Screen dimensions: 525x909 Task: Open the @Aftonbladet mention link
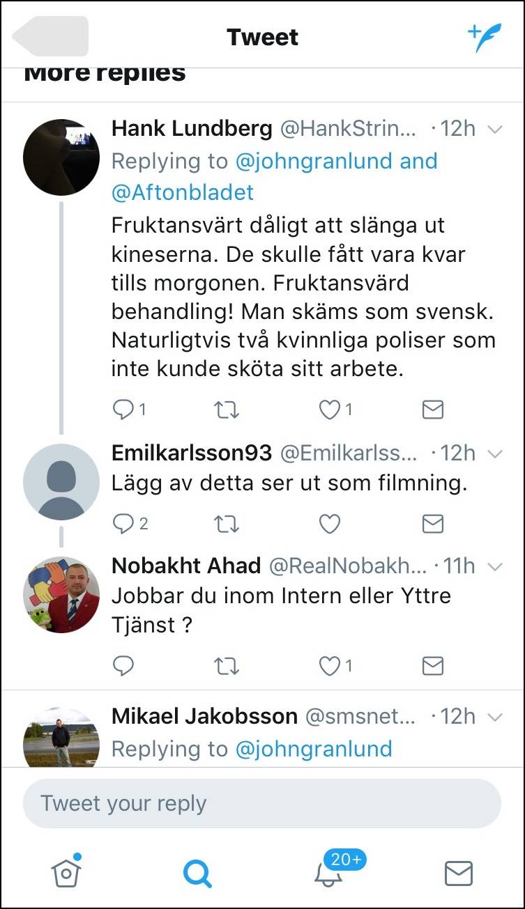183,192
